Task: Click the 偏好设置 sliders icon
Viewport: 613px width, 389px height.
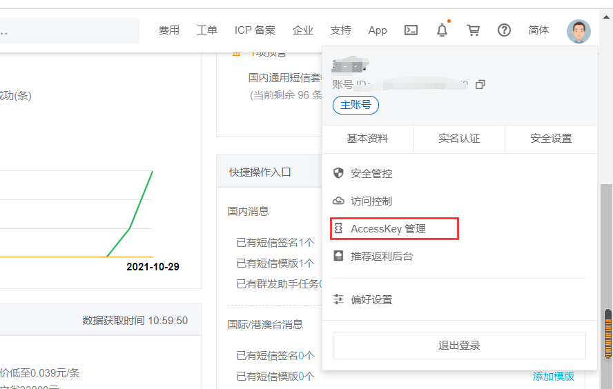Action: click(338, 299)
